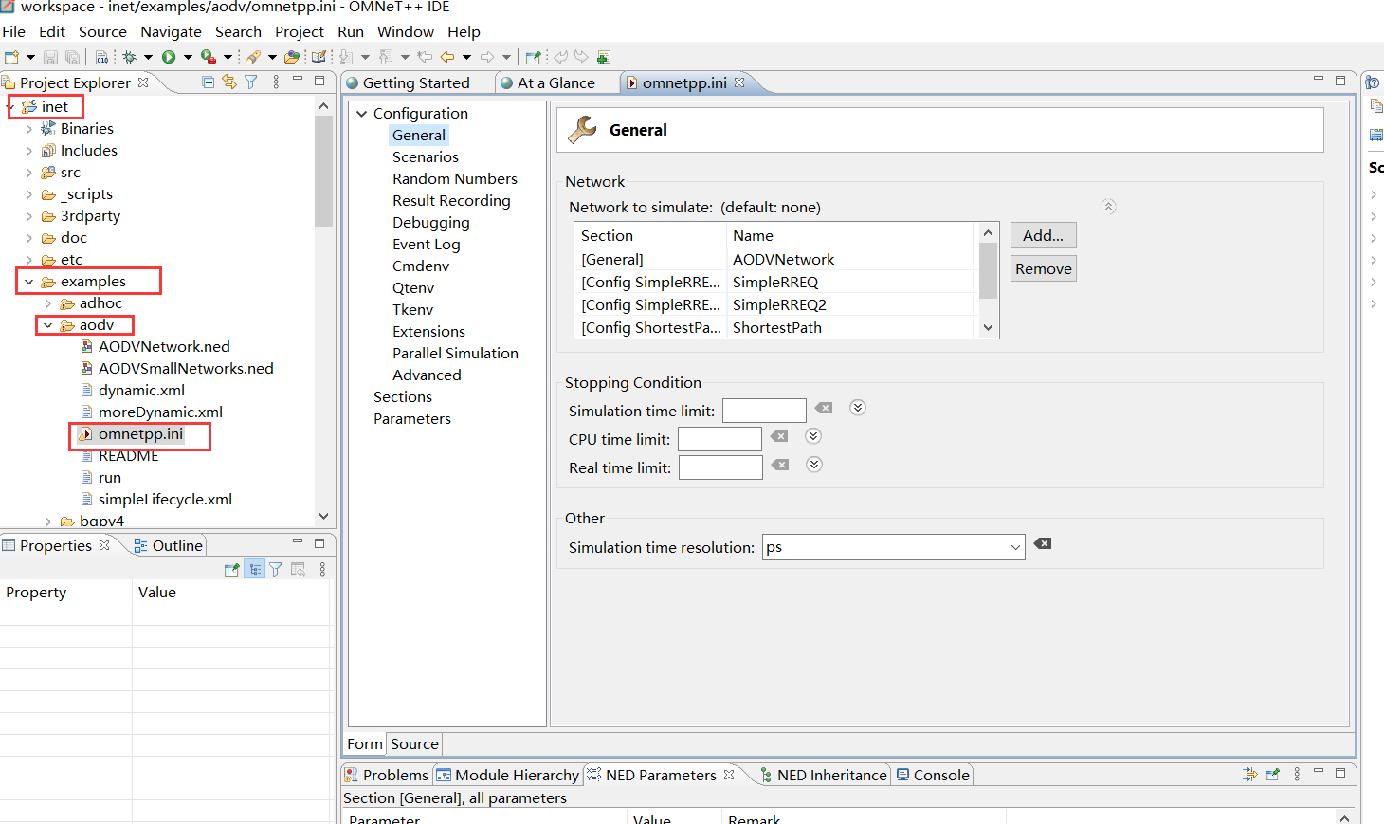The height and width of the screenshot is (824, 1384).
Task: Clear the Real time limit value
Action: click(779, 466)
